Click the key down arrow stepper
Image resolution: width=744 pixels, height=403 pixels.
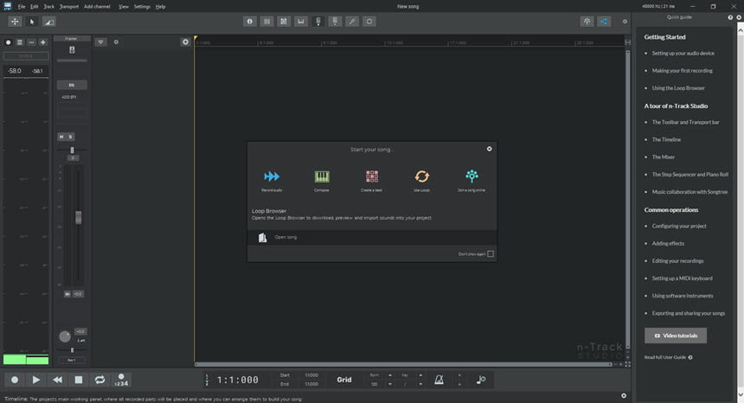(420, 384)
